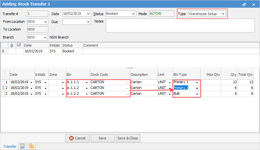
Task: Expand the Bin Type dropdown for Primary 2
Action: tap(197, 88)
